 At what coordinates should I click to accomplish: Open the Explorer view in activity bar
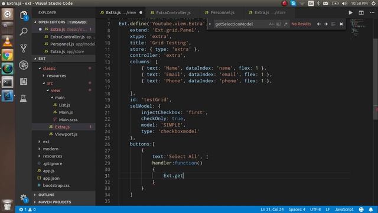[24, 15]
